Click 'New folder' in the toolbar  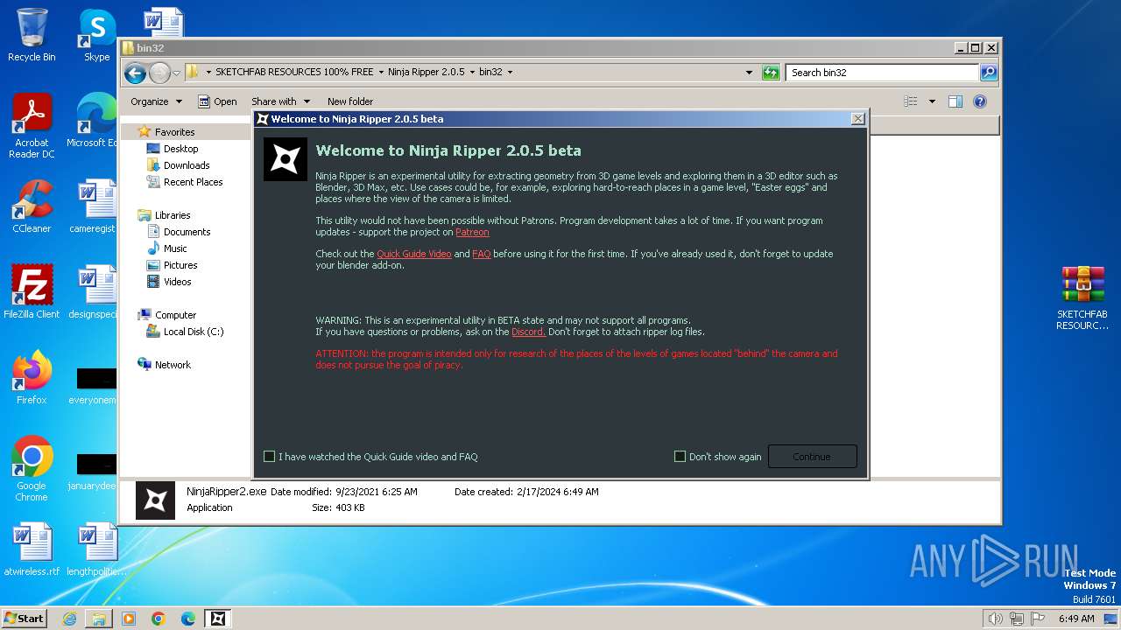350,101
